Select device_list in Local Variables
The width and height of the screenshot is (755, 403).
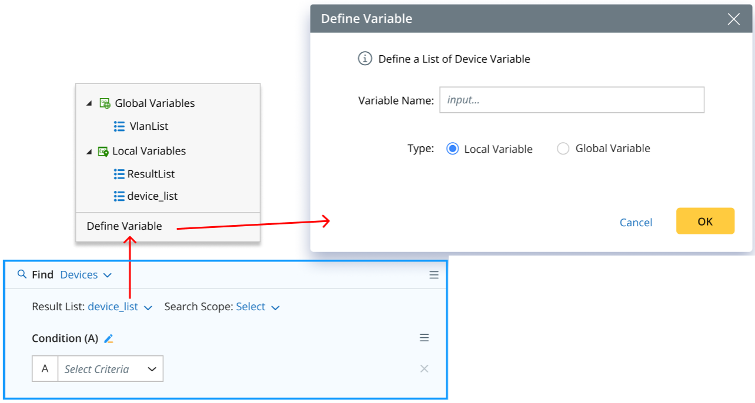tap(152, 196)
